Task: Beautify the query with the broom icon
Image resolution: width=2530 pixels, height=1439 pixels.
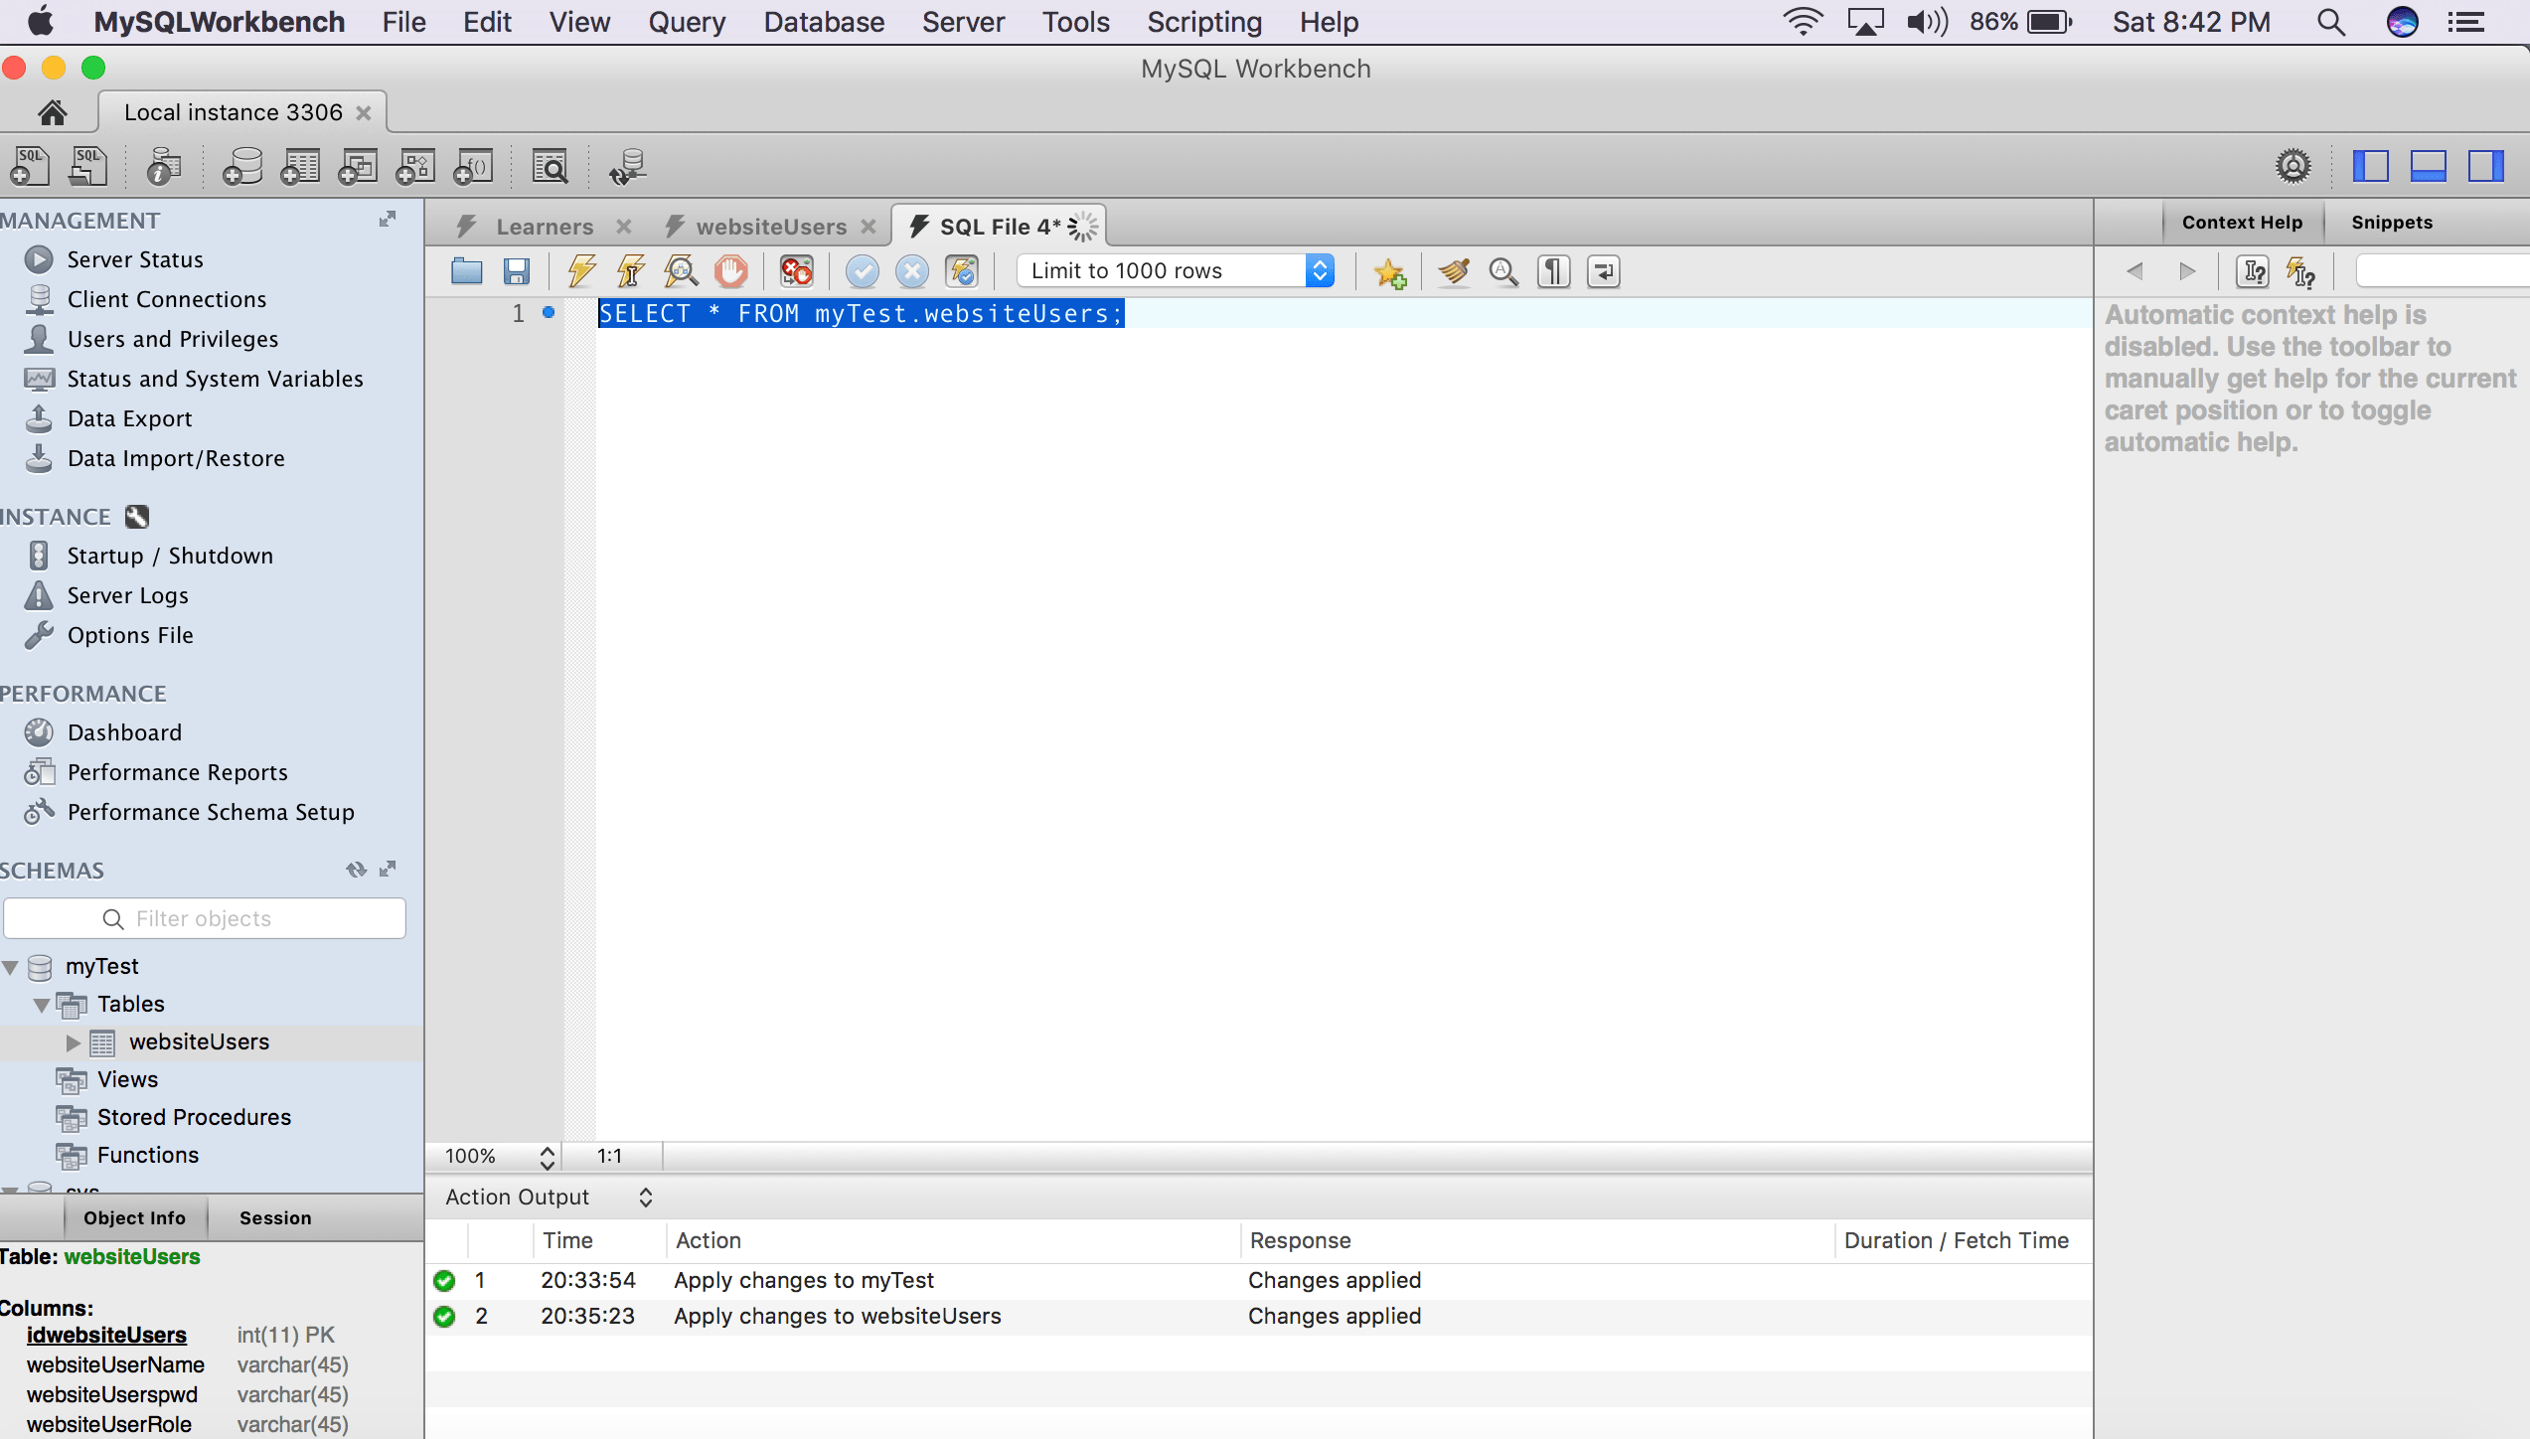Action: point(1454,271)
